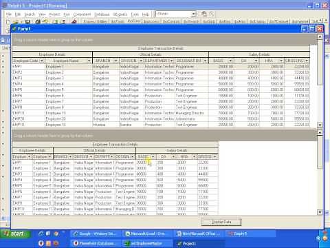Open the Tools menu

tap(135, 14)
